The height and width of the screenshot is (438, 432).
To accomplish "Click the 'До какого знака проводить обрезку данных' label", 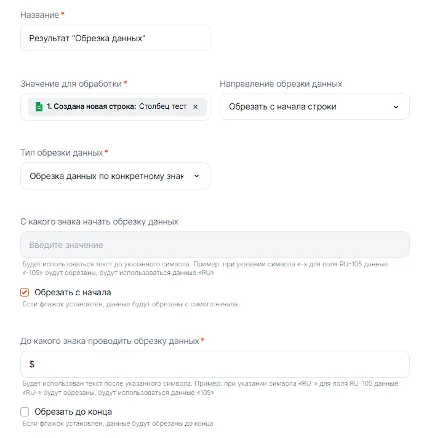I will point(110,341).
